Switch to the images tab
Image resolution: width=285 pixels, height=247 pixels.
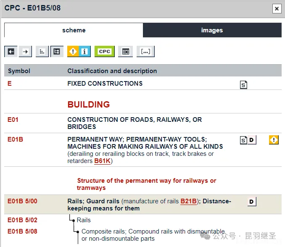click(212, 30)
